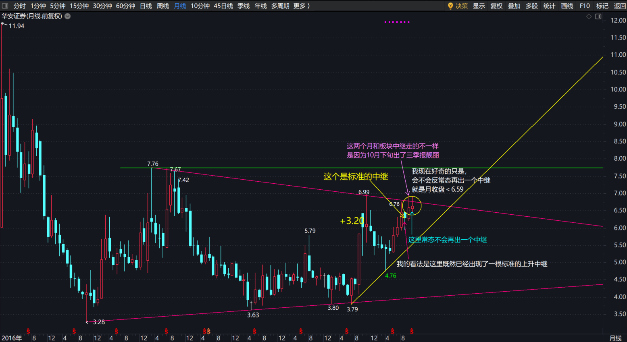Select annotation 这里常态不会再出一个中继
627x342 pixels.
tap(448, 240)
